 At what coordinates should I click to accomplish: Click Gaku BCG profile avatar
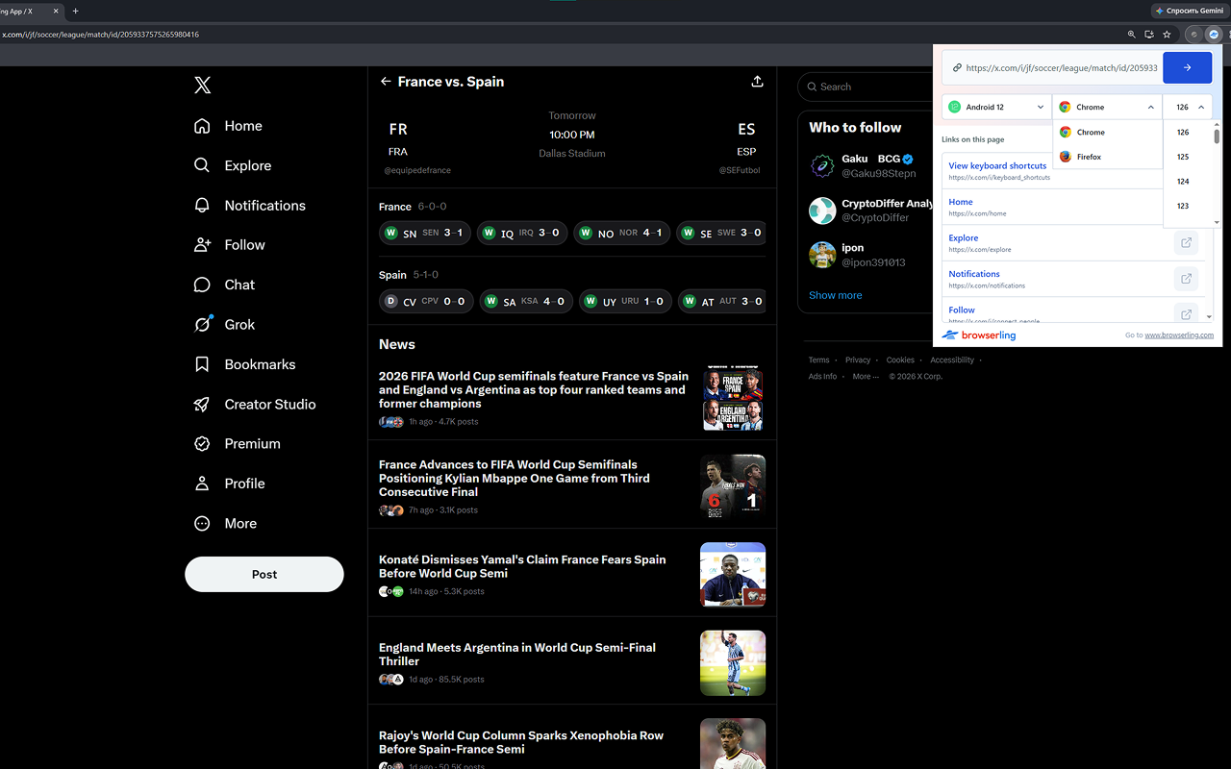[x=822, y=165]
